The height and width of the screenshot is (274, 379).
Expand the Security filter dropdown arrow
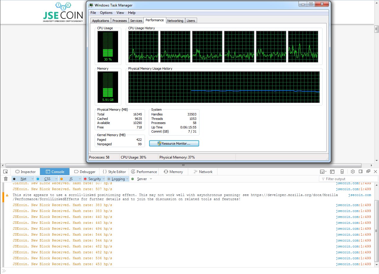[x=103, y=179]
